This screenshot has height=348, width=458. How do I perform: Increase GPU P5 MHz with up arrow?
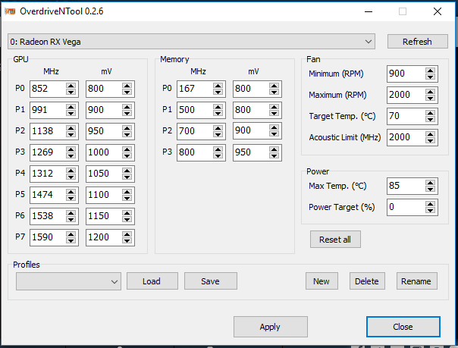click(71, 192)
